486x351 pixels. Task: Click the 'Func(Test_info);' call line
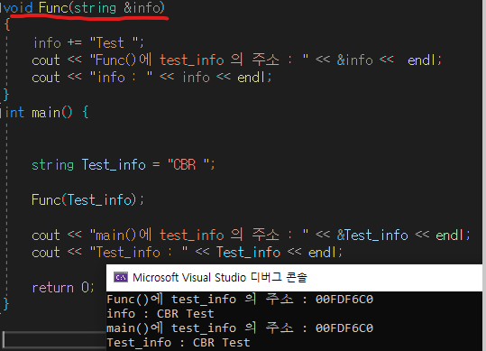tap(88, 199)
